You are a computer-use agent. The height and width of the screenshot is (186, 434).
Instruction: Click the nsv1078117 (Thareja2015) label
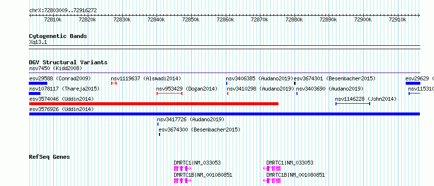tap(64, 89)
